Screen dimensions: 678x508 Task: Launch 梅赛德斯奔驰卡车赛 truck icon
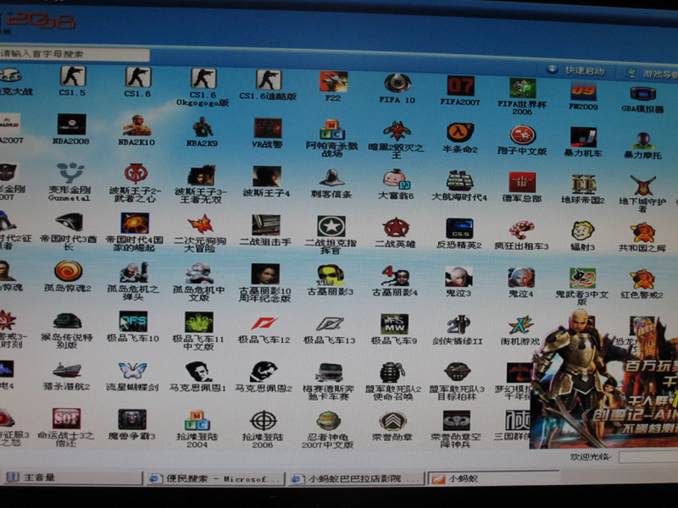[x=329, y=372]
